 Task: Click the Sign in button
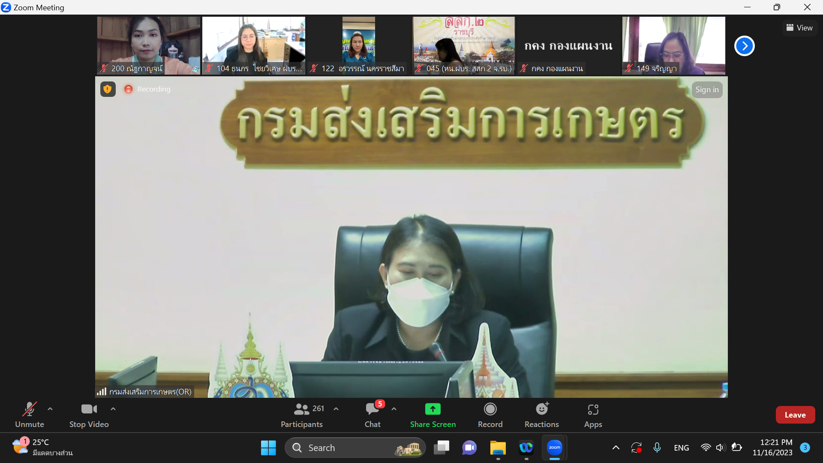707,90
